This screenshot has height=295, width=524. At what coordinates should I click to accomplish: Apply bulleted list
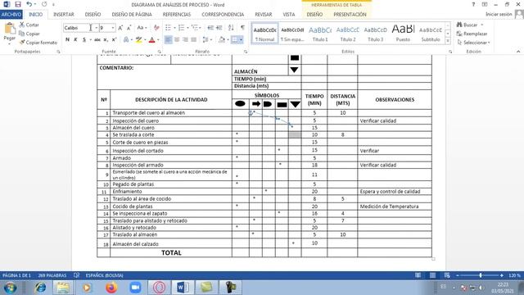[168, 28]
